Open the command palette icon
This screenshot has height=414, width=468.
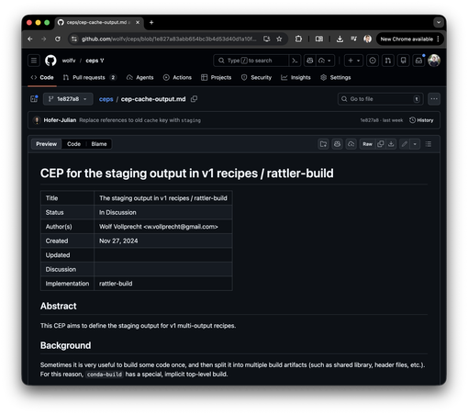[x=295, y=61]
